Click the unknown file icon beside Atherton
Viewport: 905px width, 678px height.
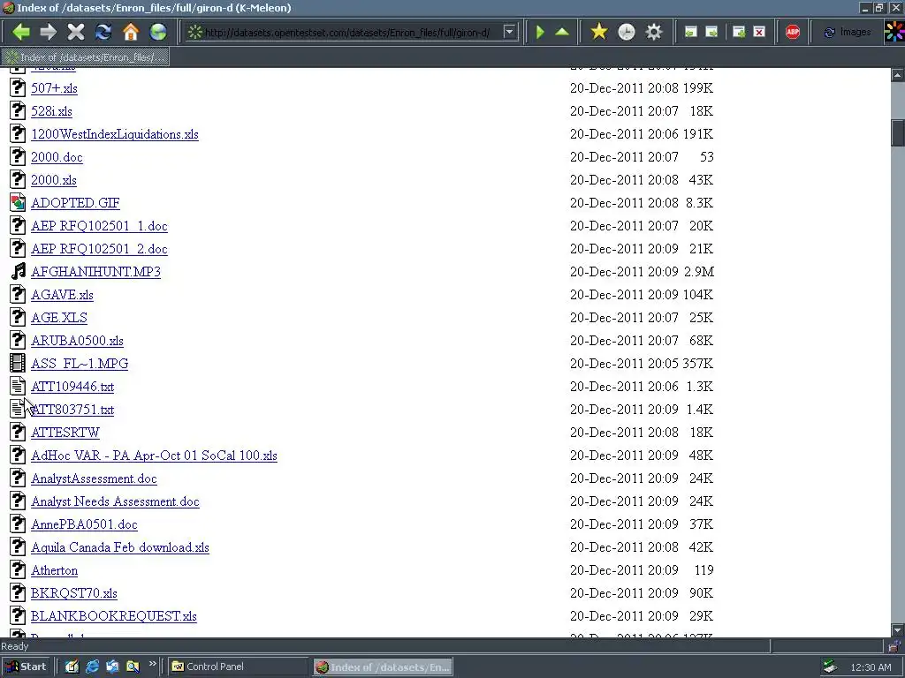[18, 569]
